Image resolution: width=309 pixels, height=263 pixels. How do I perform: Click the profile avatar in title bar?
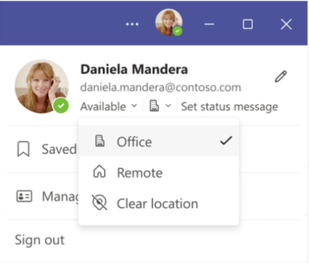[x=169, y=22]
